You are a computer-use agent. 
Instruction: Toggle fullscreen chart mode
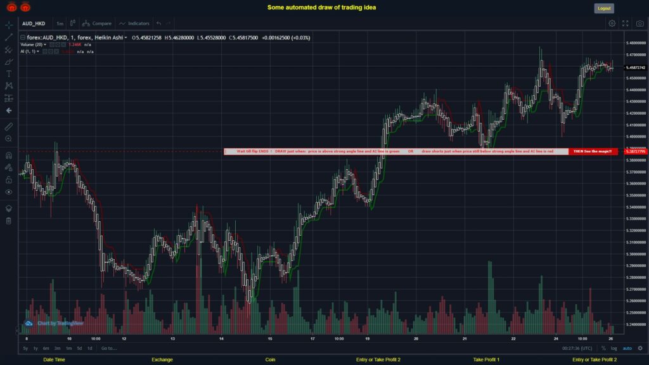pos(626,23)
